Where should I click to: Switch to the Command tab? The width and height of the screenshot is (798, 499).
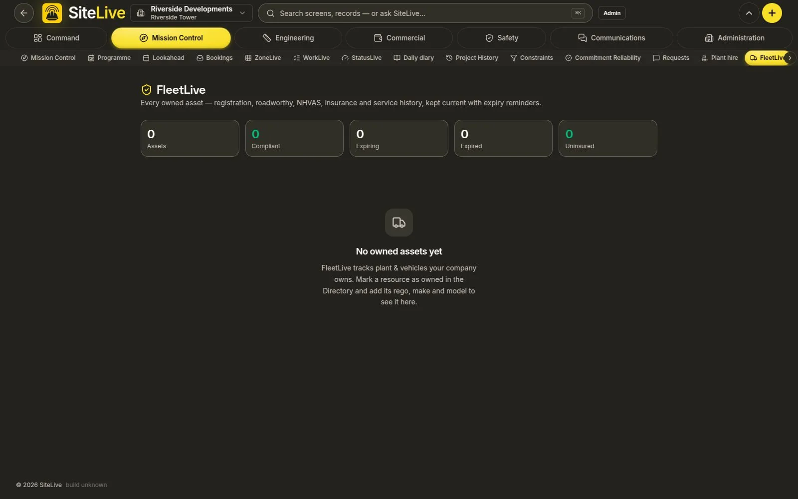pos(56,38)
